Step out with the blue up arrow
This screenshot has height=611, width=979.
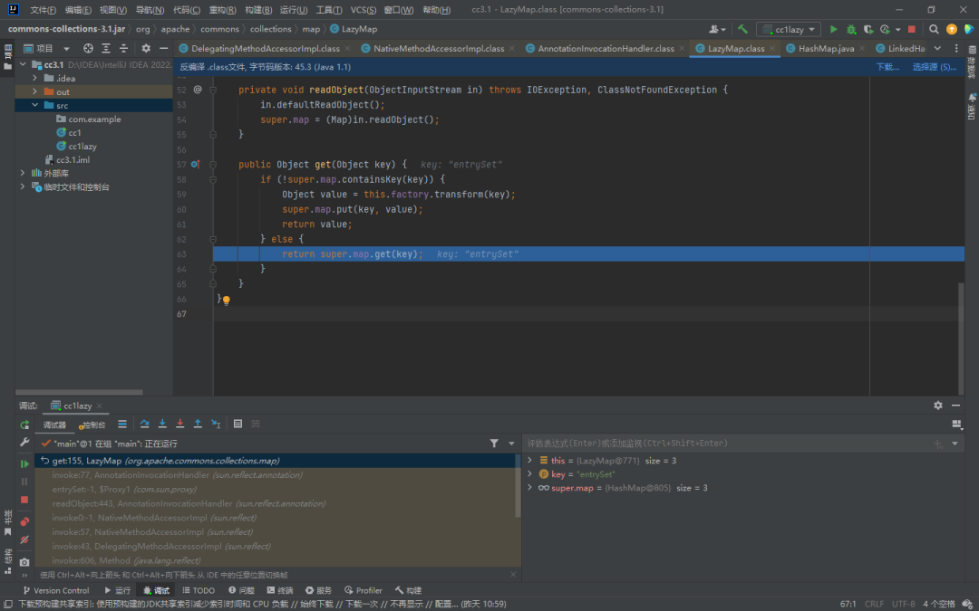click(198, 424)
